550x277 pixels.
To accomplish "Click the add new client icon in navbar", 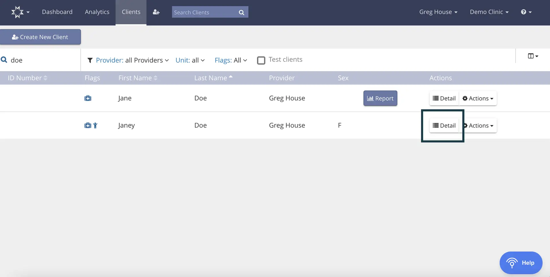I will click(156, 12).
